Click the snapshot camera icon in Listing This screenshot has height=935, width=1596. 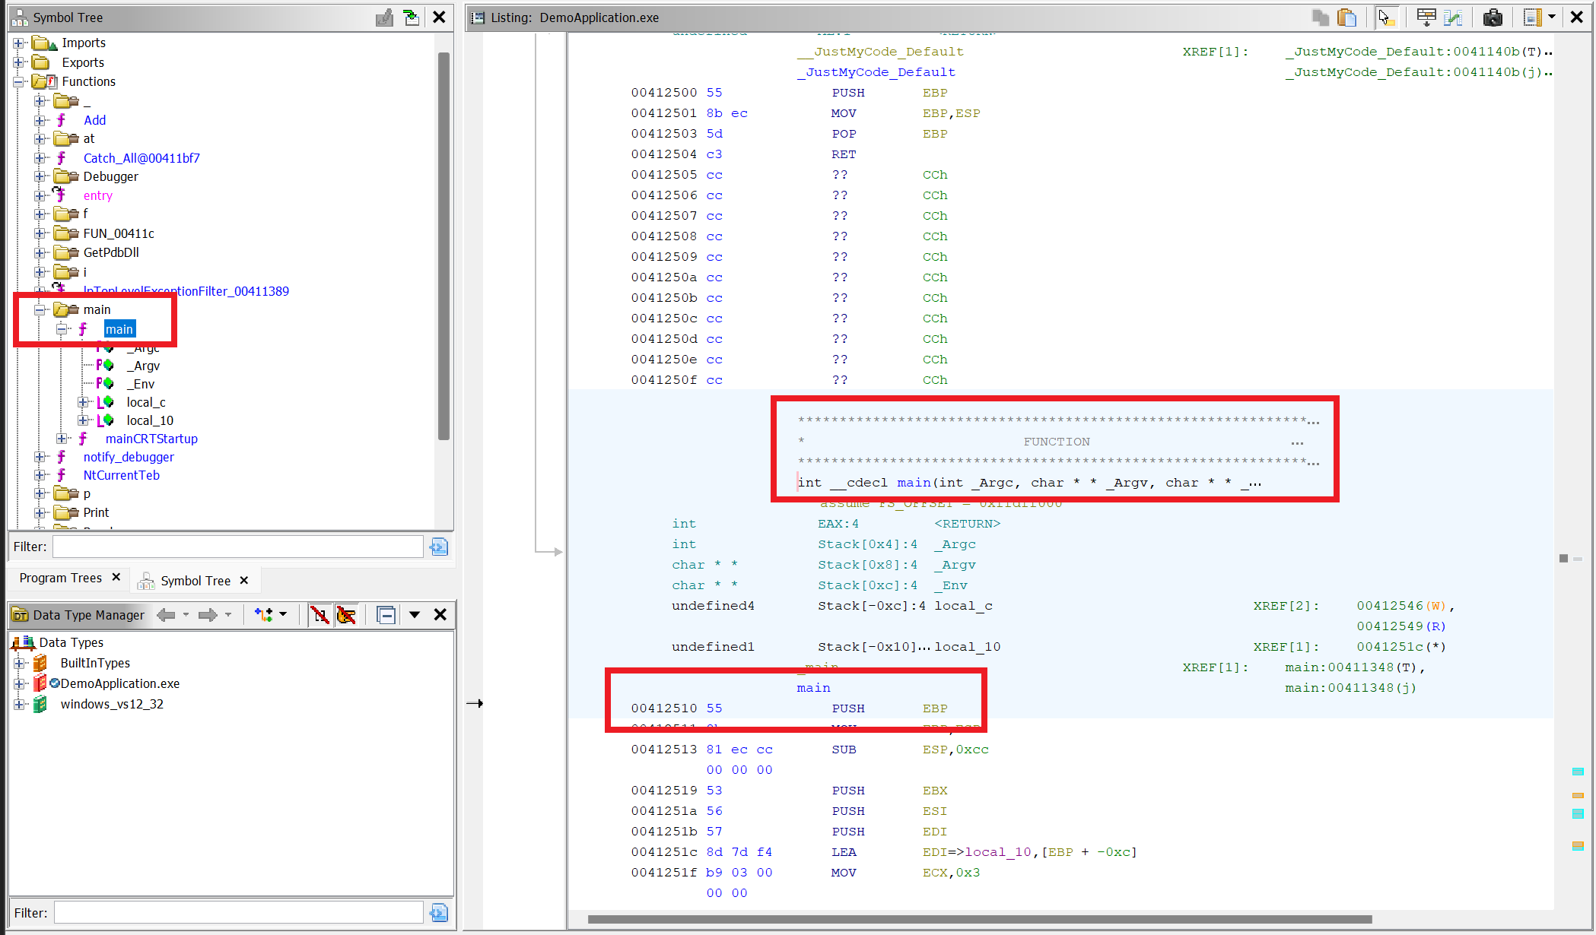[x=1493, y=17]
